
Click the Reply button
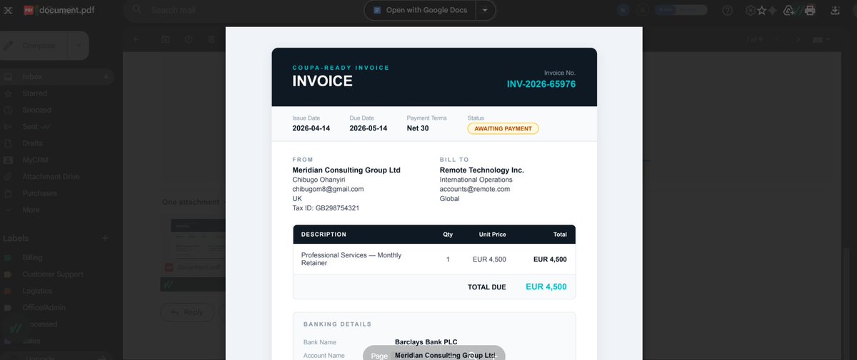[x=186, y=312]
